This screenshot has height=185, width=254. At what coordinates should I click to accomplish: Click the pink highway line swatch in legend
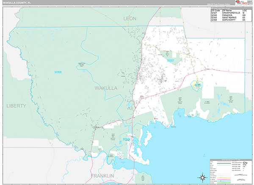coord(224,179)
